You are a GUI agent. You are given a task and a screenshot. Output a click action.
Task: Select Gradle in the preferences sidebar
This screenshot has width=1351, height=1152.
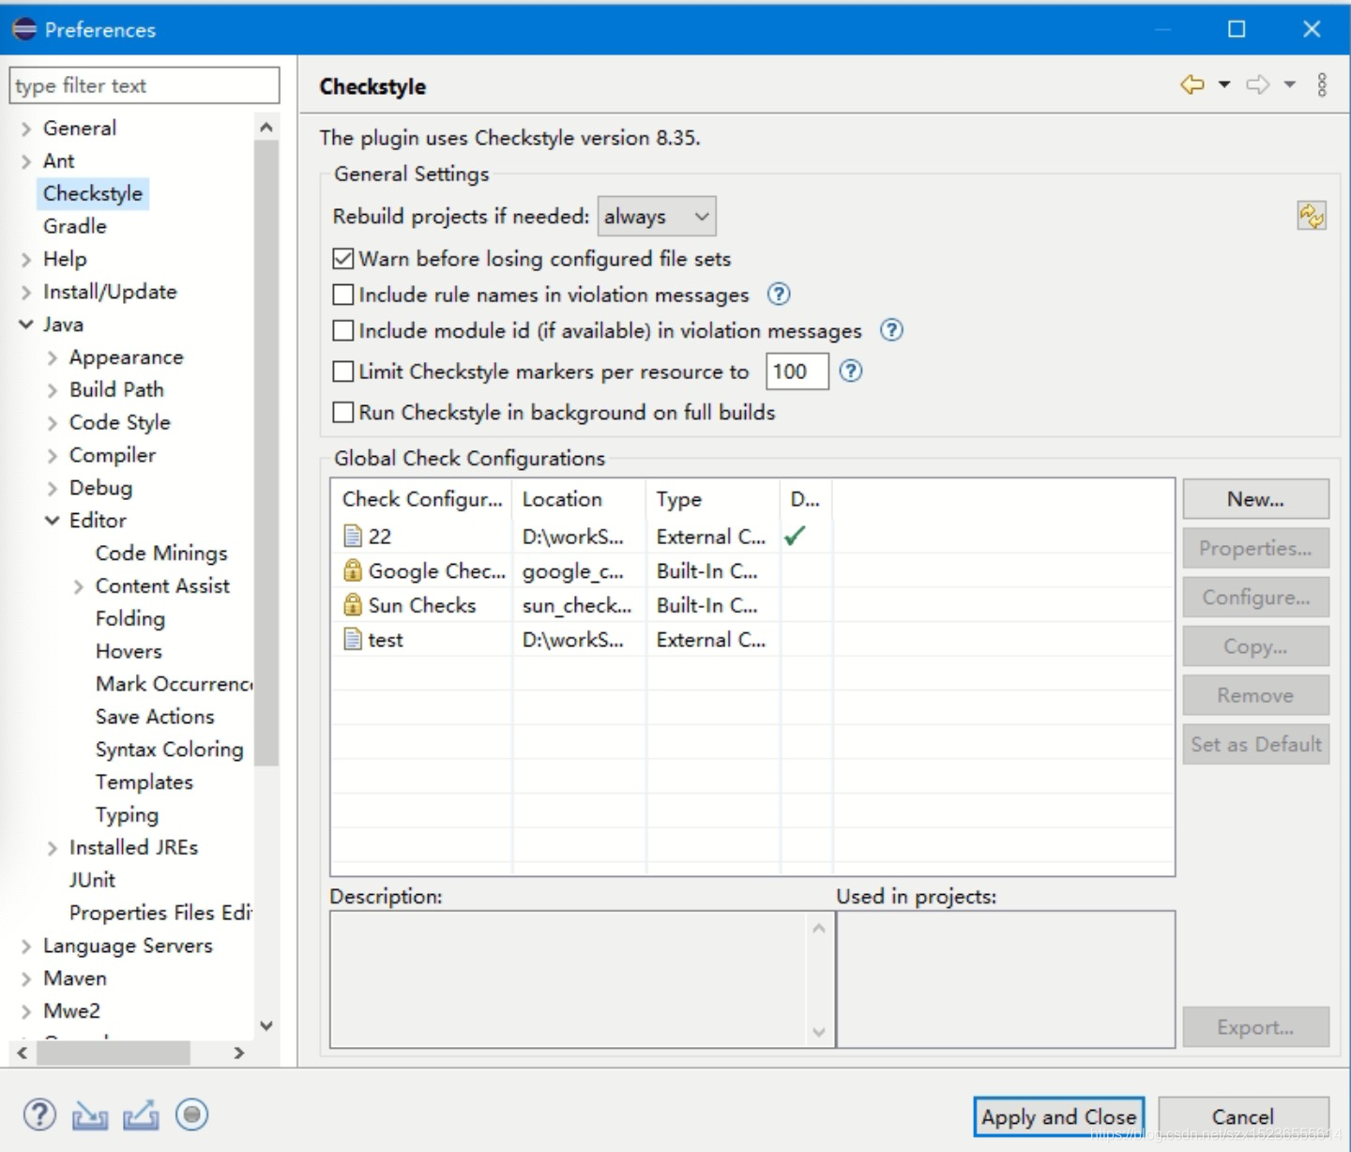point(74,226)
